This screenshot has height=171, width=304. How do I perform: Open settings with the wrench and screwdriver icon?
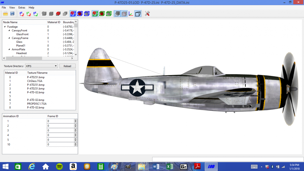147,14
